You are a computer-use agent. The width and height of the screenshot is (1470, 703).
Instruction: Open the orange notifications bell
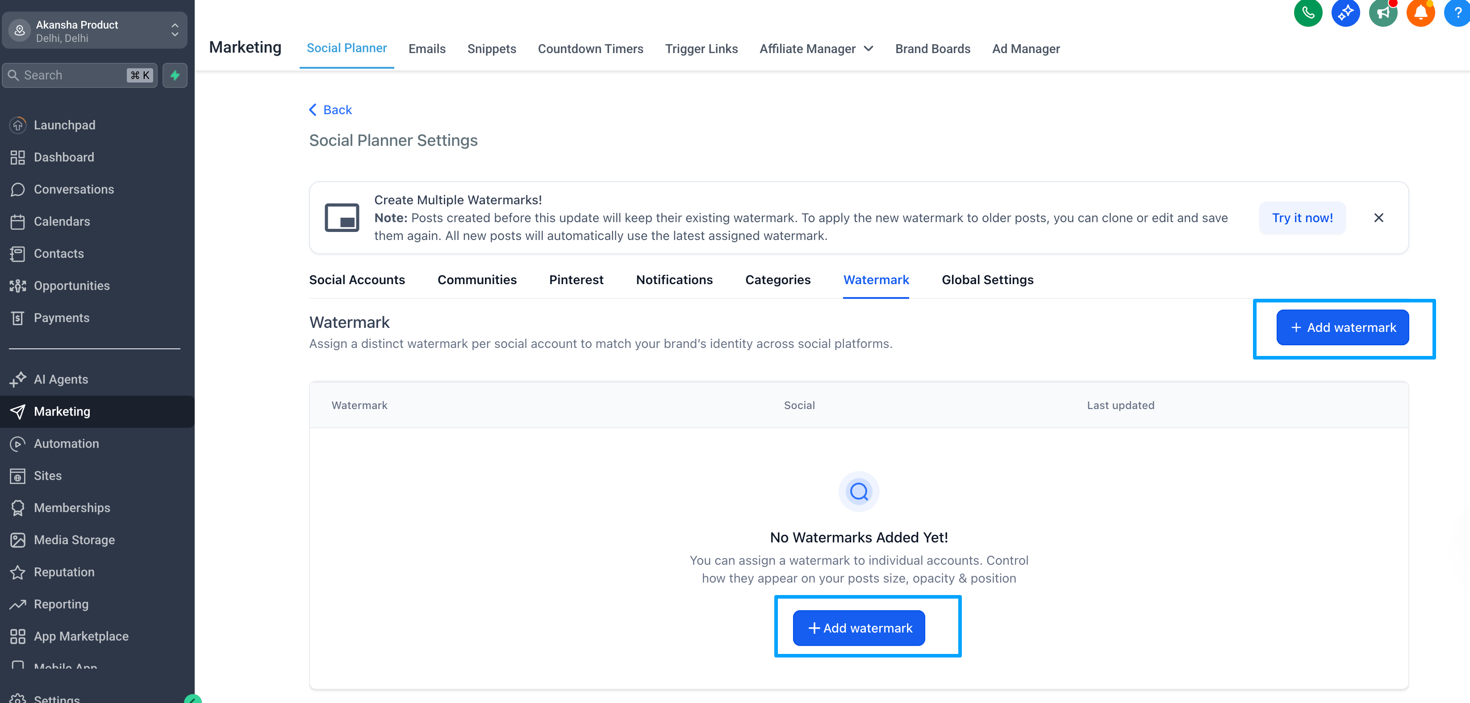1420,12
